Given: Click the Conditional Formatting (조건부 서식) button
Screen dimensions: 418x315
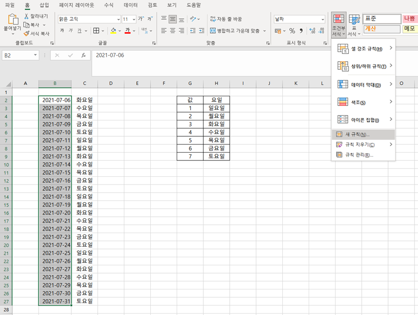Looking at the screenshot, I should (x=339, y=25).
